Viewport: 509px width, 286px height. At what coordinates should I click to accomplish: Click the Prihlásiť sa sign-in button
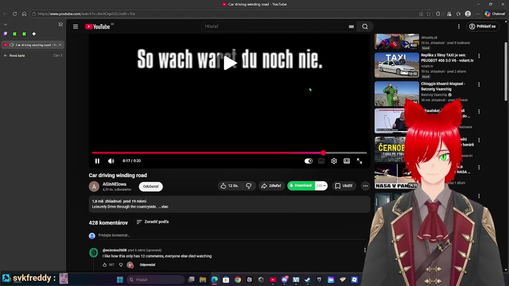(482, 27)
